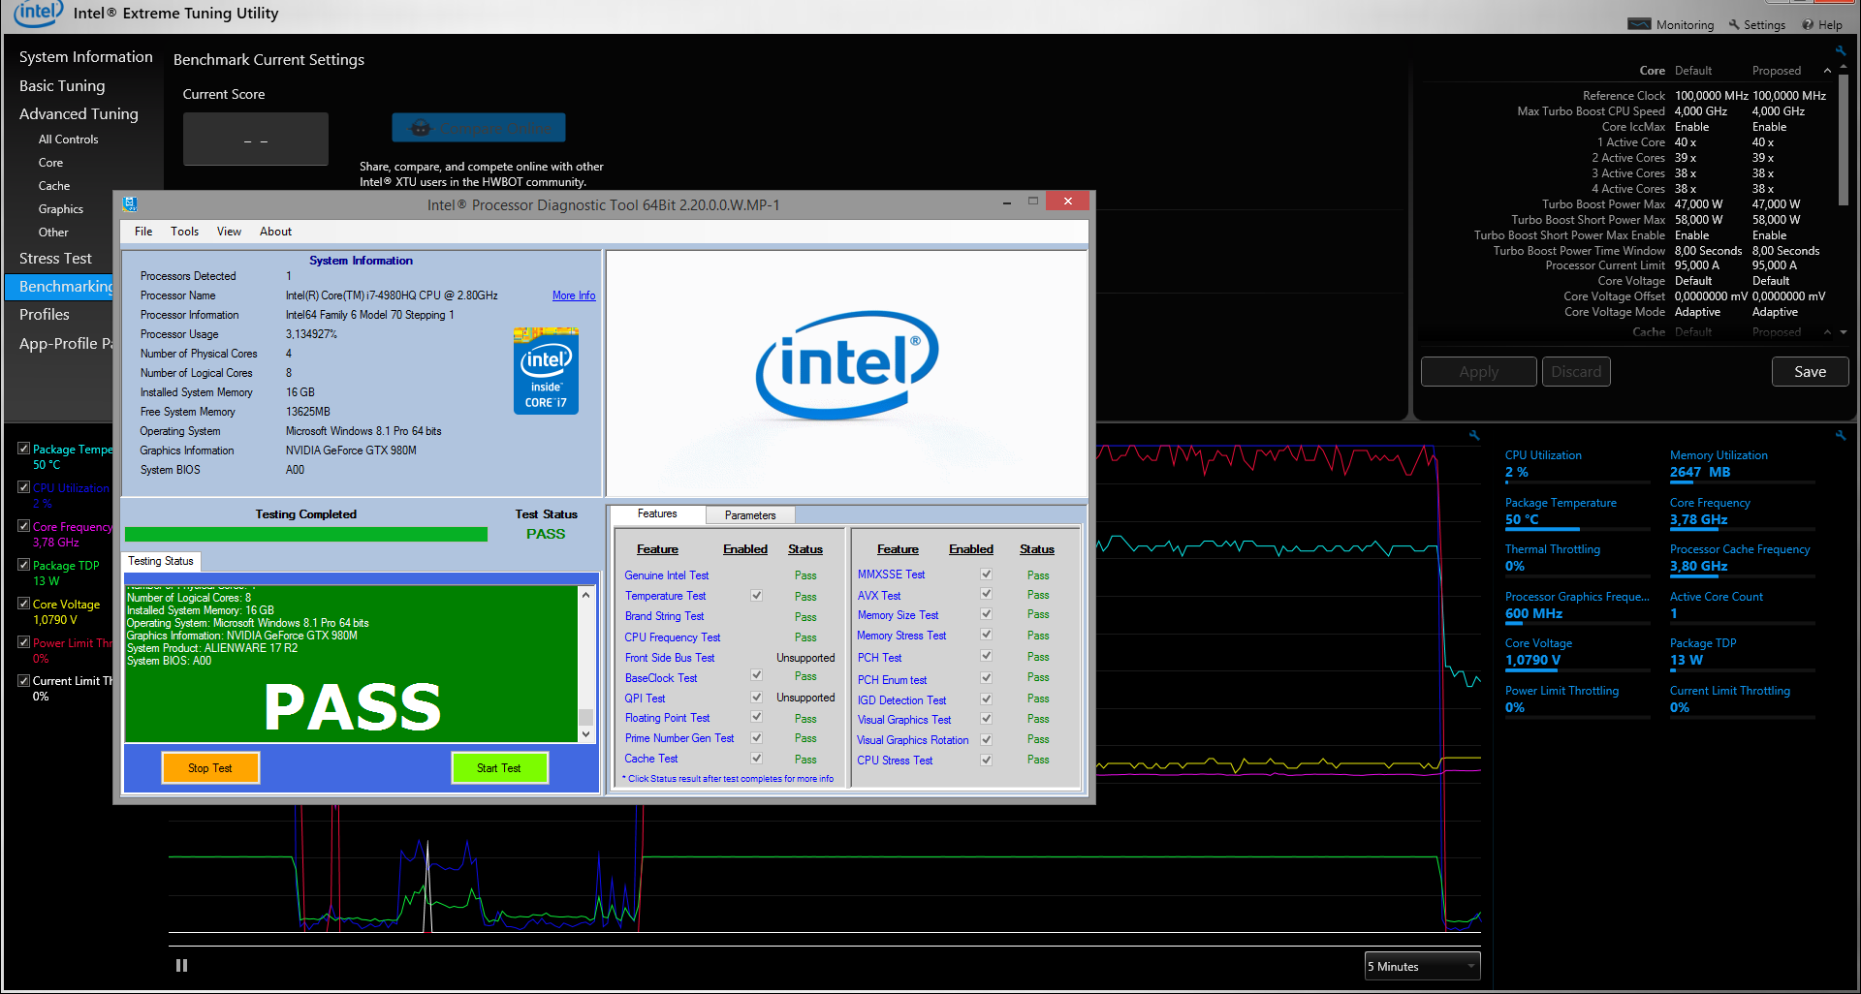Image resolution: width=1861 pixels, height=994 pixels.
Task: Toggle CPU Utilization graph checkbox
Action: [x=24, y=487]
